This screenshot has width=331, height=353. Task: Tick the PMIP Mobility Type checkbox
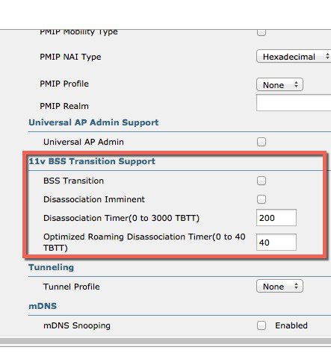[262, 32]
